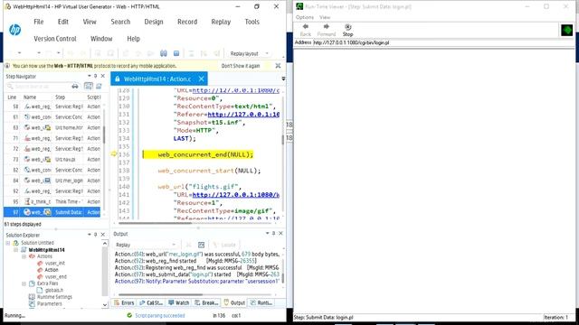This screenshot has width=579, height=325.
Task: Click the info icon on the notification bar
Action: [7, 66]
